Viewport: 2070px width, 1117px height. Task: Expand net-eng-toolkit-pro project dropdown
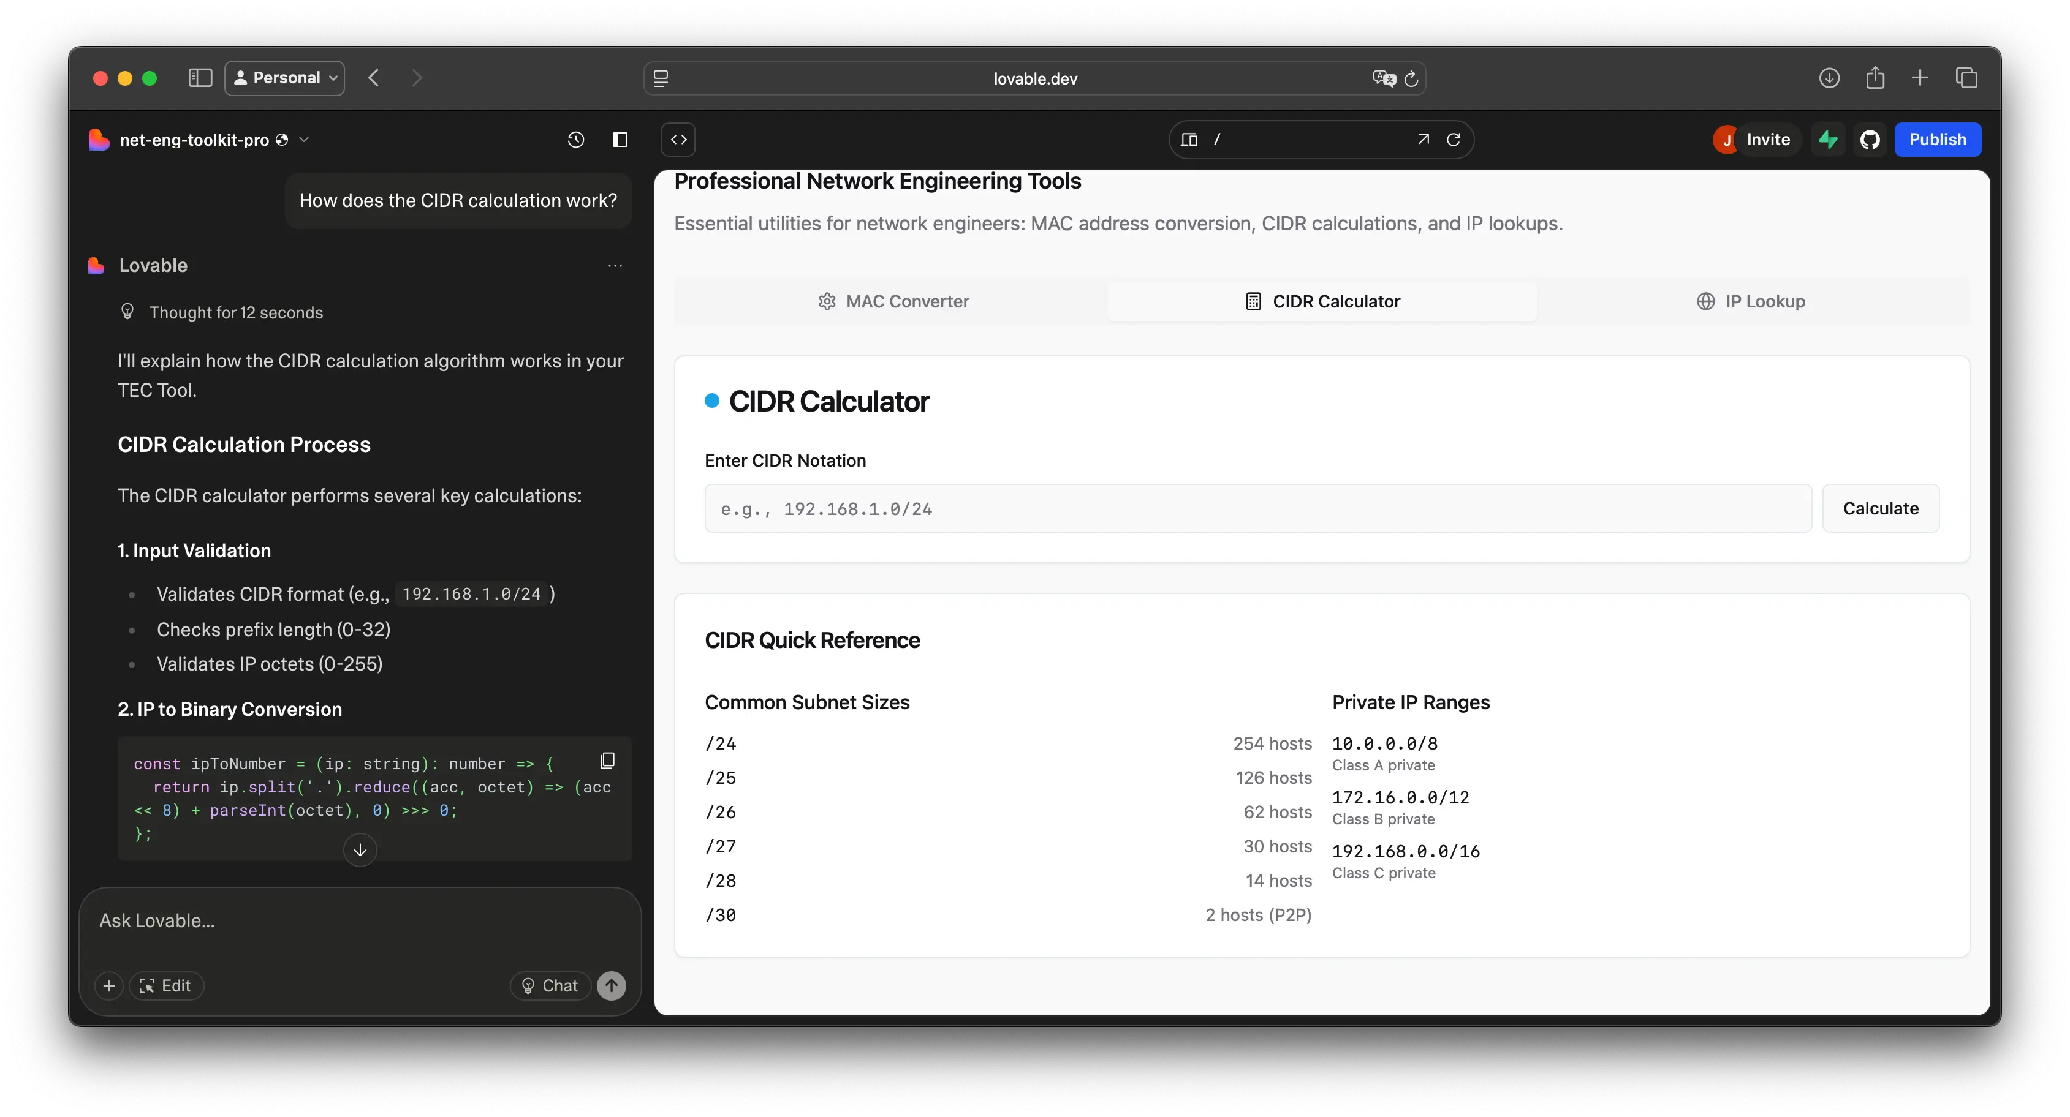(305, 140)
